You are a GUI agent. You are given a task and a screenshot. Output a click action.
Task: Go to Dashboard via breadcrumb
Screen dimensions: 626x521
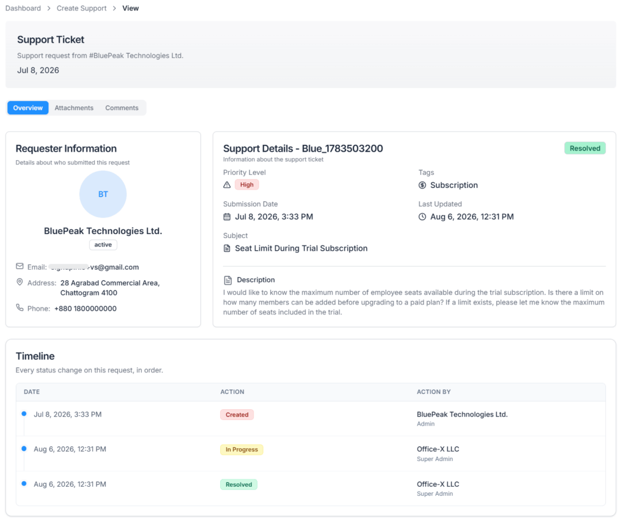click(x=23, y=9)
